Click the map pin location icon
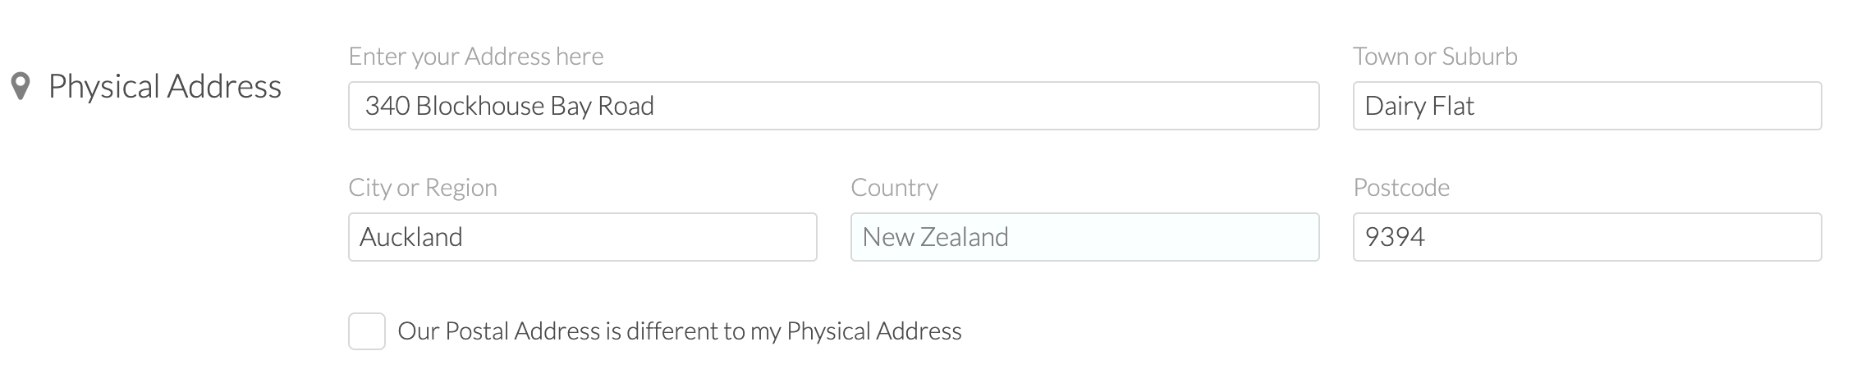This screenshot has height=392, width=1852. [x=21, y=86]
